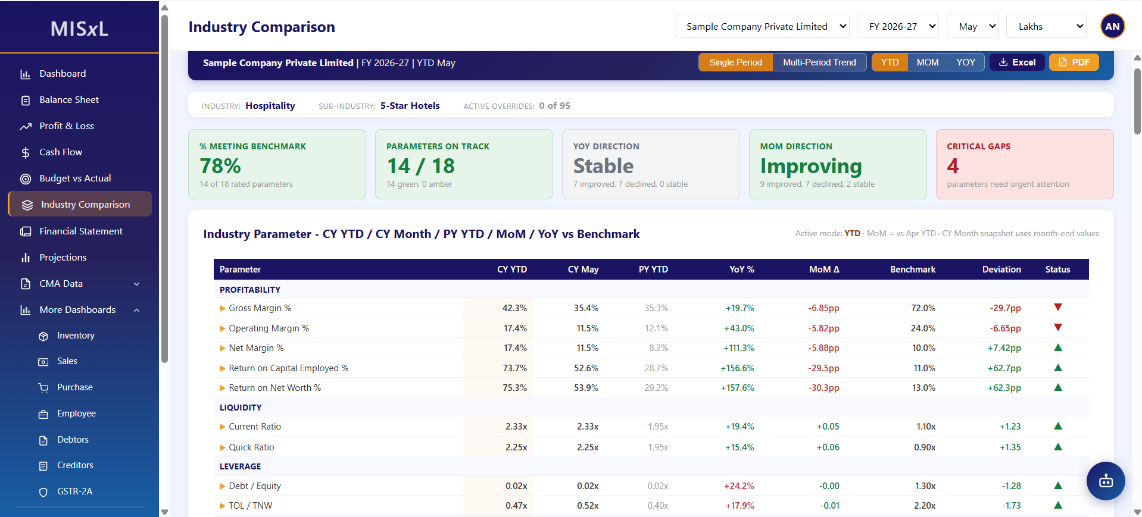
Task: Click red down status icon for Gross Margin
Action: (x=1058, y=308)
